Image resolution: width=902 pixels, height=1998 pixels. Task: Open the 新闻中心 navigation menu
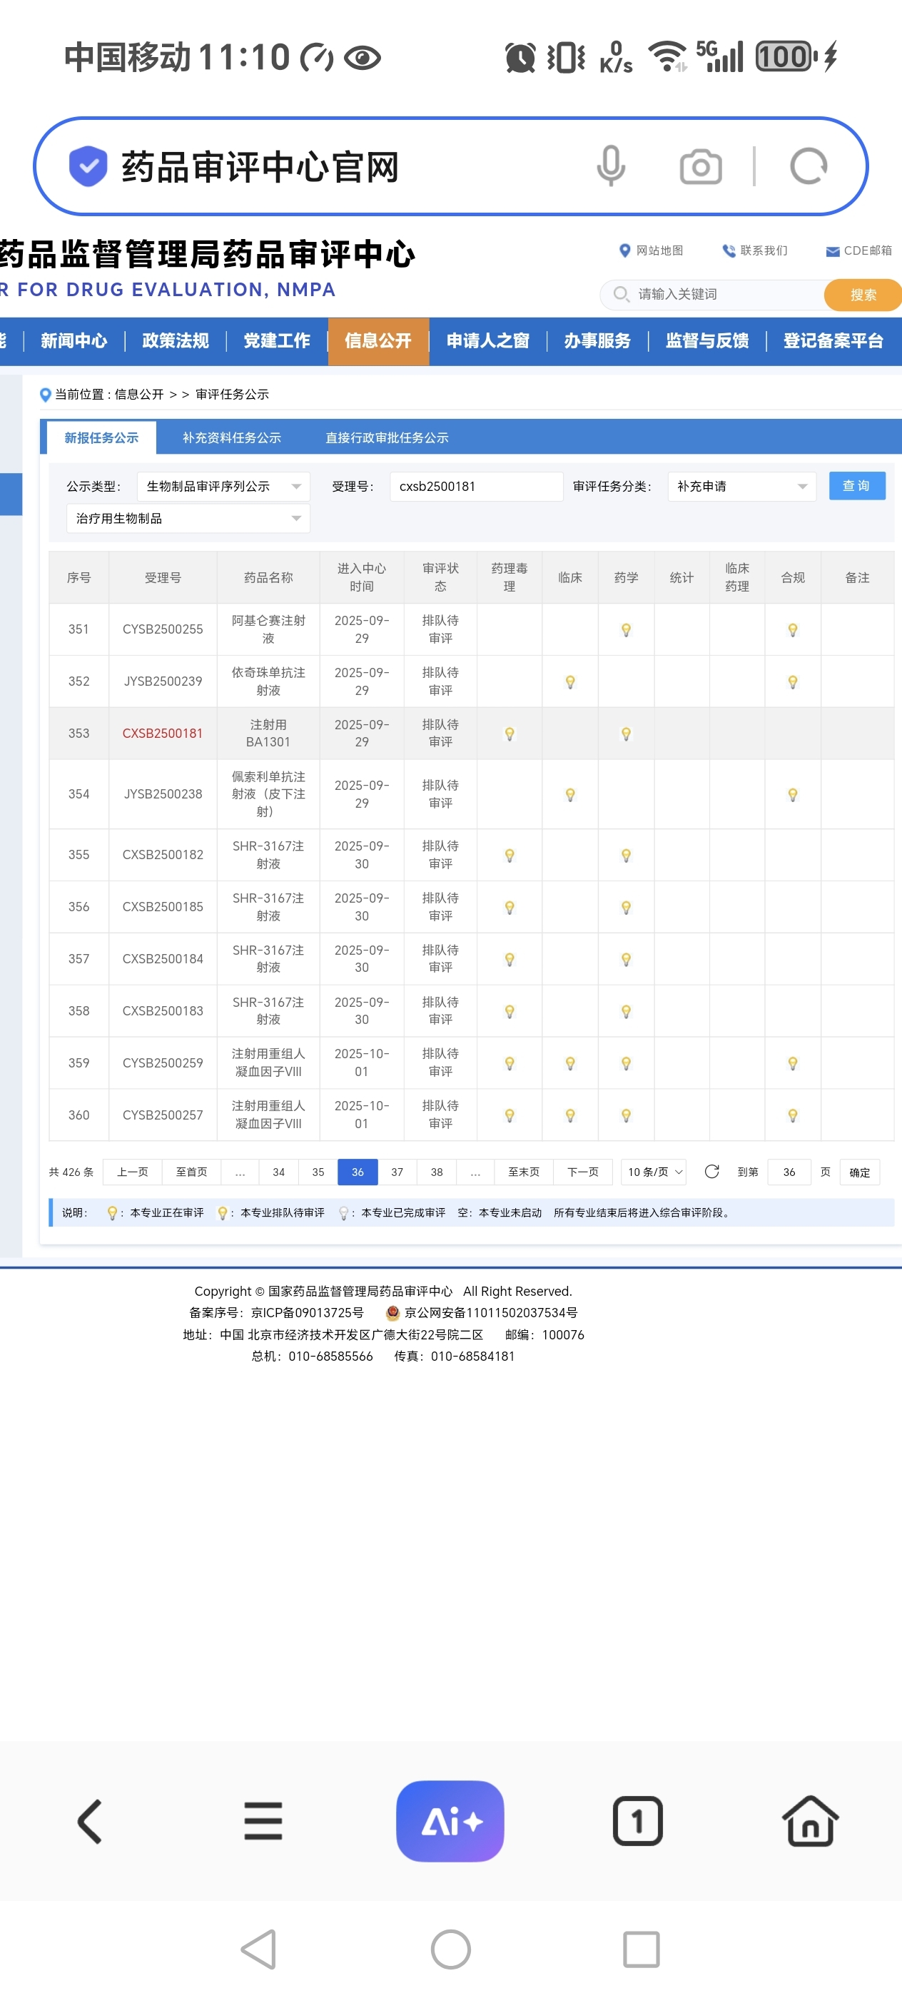pyautogui.click(x=74, y=340)
